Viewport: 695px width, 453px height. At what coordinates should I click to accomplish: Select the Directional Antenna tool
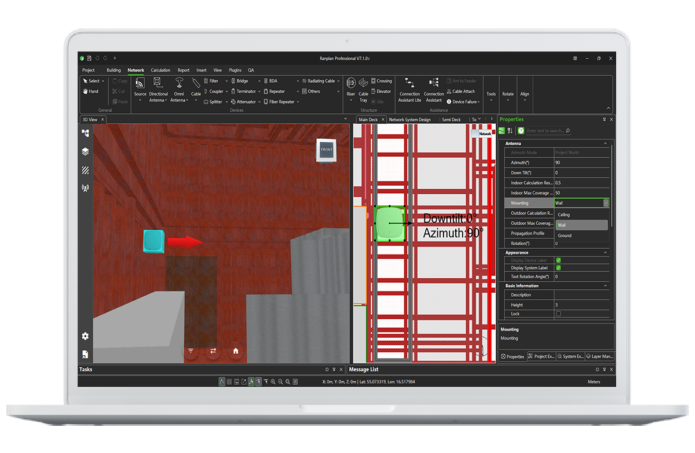[158, 90]
